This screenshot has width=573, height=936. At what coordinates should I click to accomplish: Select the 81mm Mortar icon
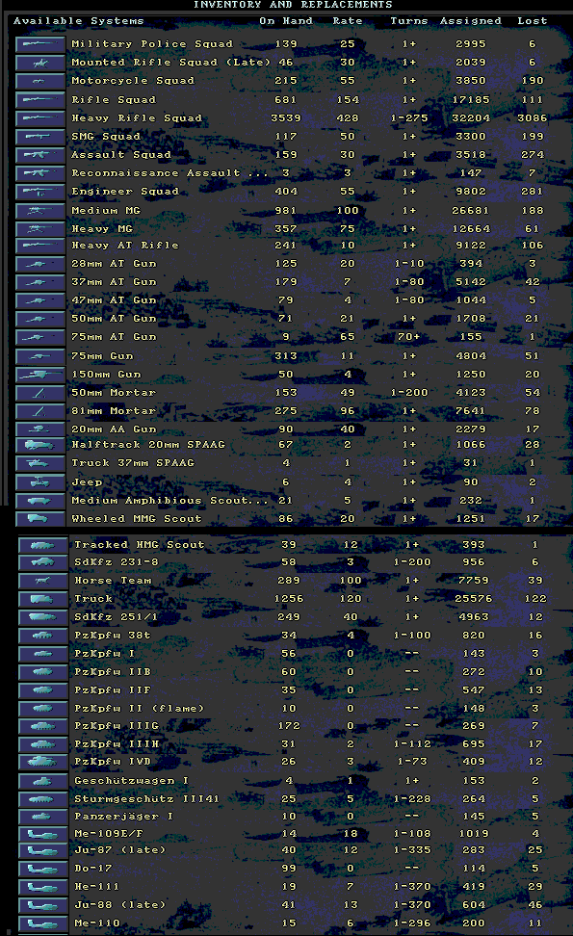pos(40,412)
